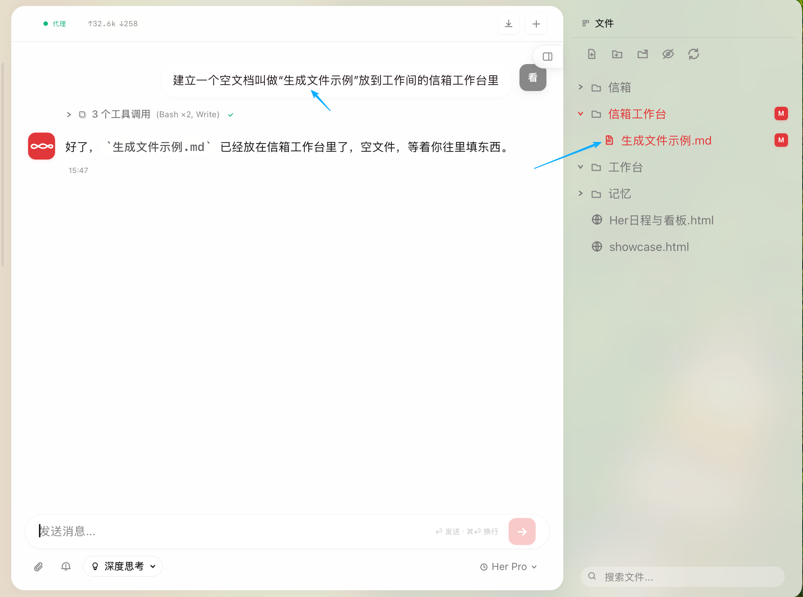803x597 pixels.
Task: Click the red assistant infinity avatar
Action: coord(42,146)
